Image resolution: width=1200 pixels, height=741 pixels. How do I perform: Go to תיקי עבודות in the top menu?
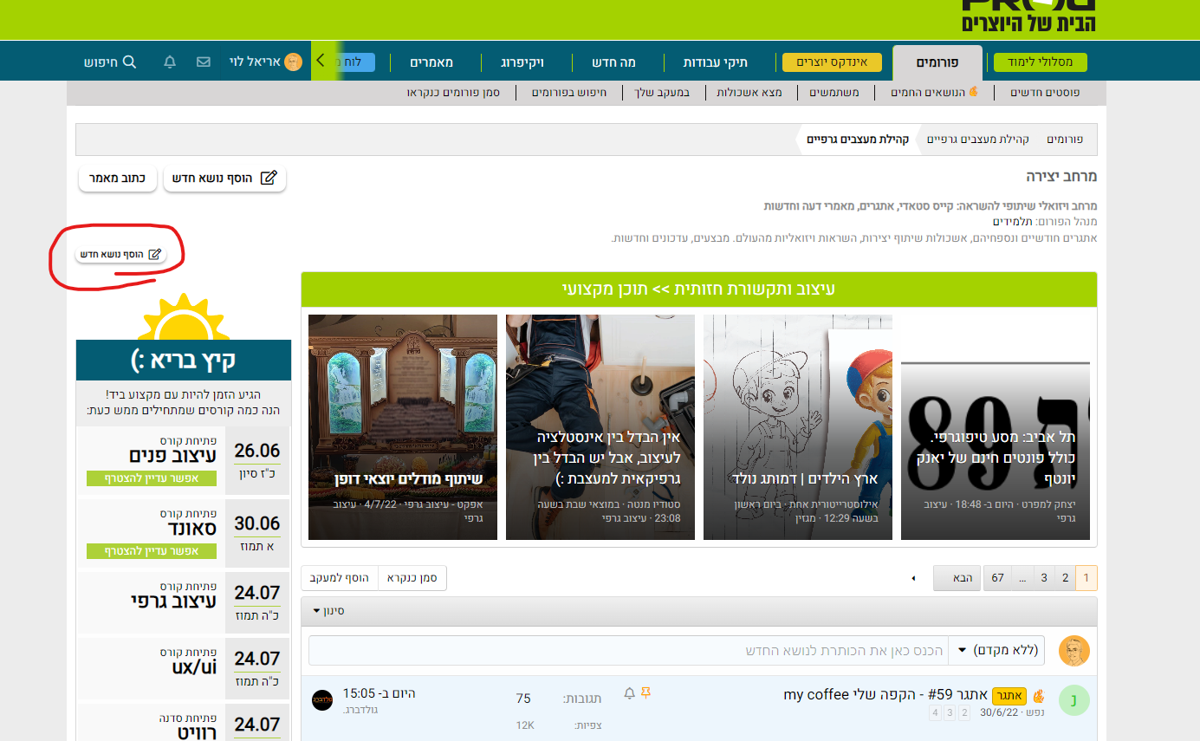715,62
